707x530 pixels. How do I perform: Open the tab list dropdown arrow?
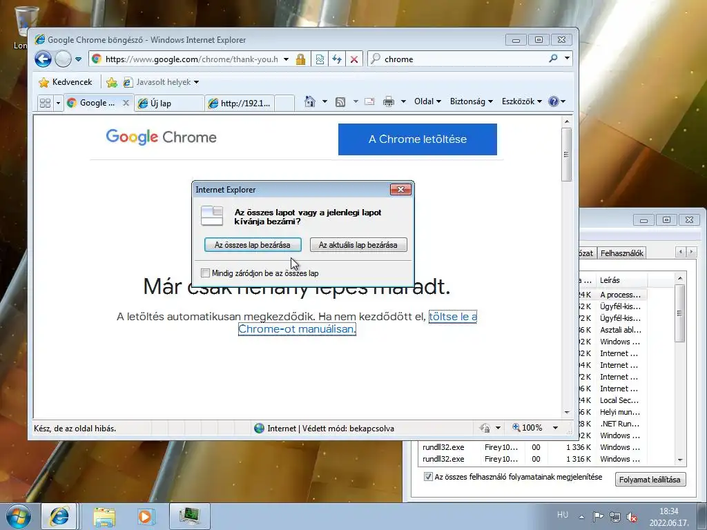pos(58,104)
